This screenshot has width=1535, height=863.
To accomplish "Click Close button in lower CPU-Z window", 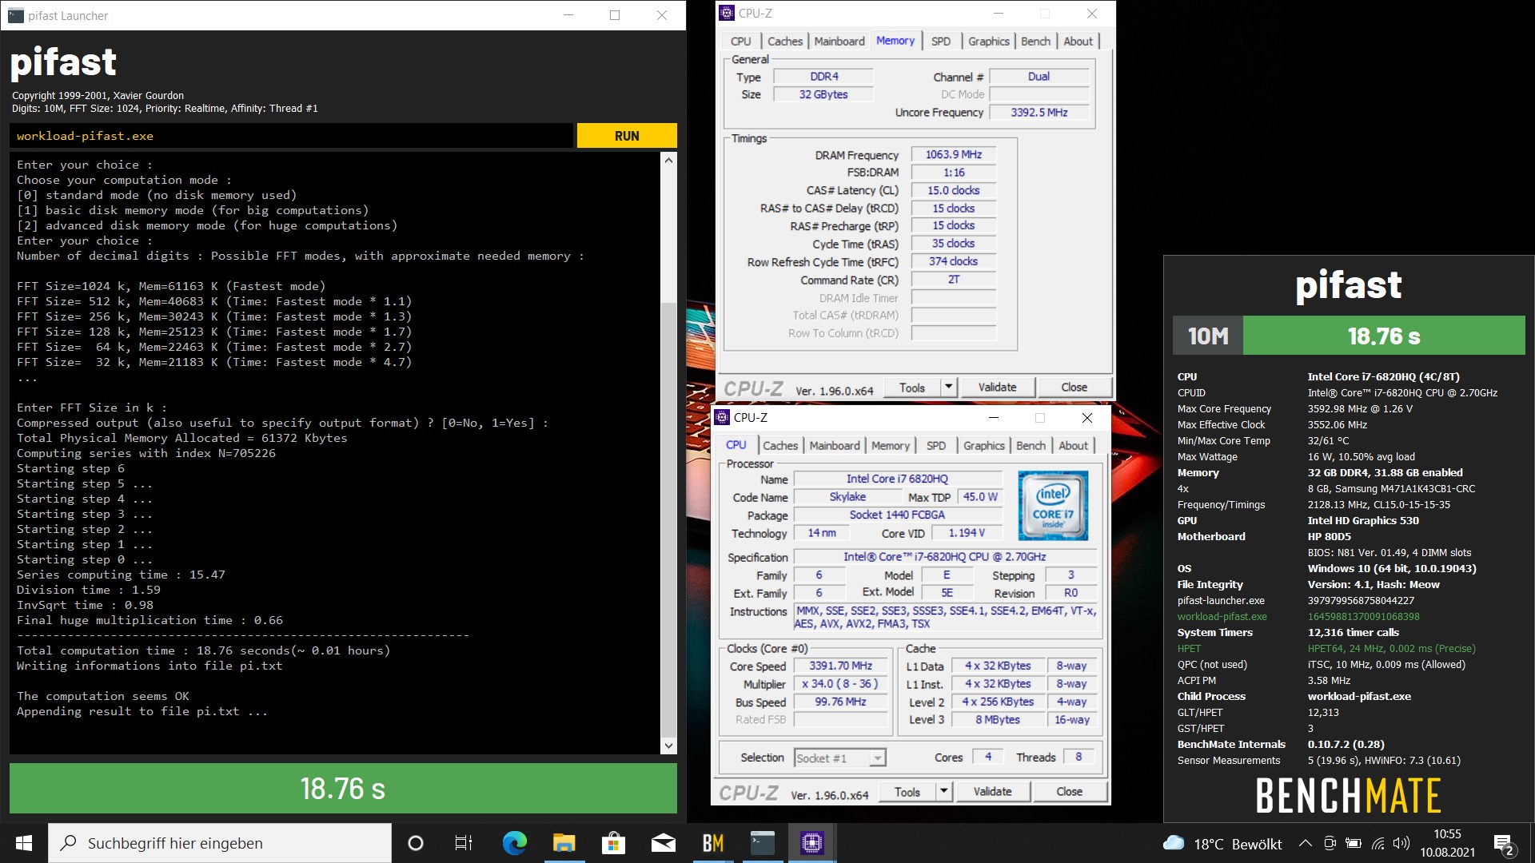I will pyautogui.click(x=1069, y=792).
